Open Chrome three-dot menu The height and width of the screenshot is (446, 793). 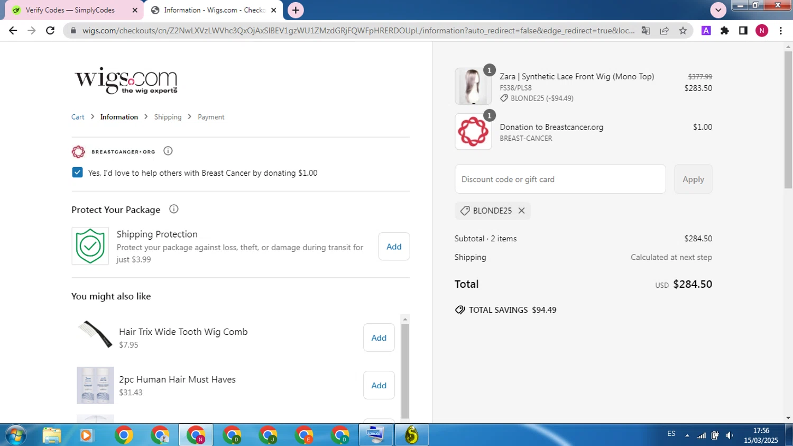tap(781, 31)
